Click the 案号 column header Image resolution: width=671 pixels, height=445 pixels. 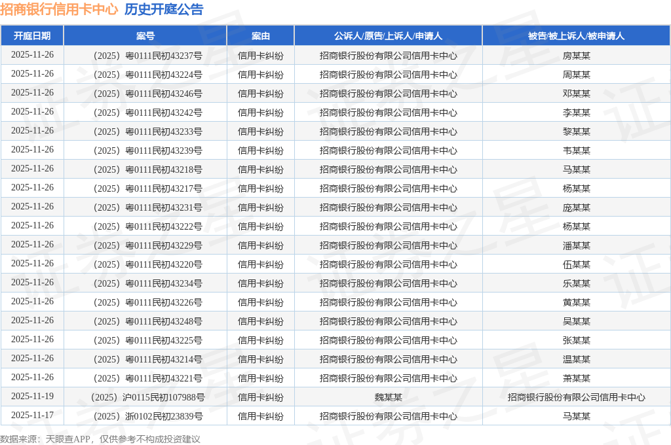pos(145,36)
